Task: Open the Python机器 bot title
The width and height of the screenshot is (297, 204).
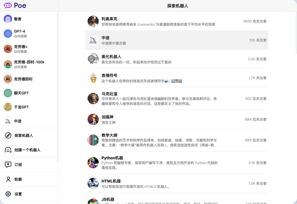Action: (112, 158)
